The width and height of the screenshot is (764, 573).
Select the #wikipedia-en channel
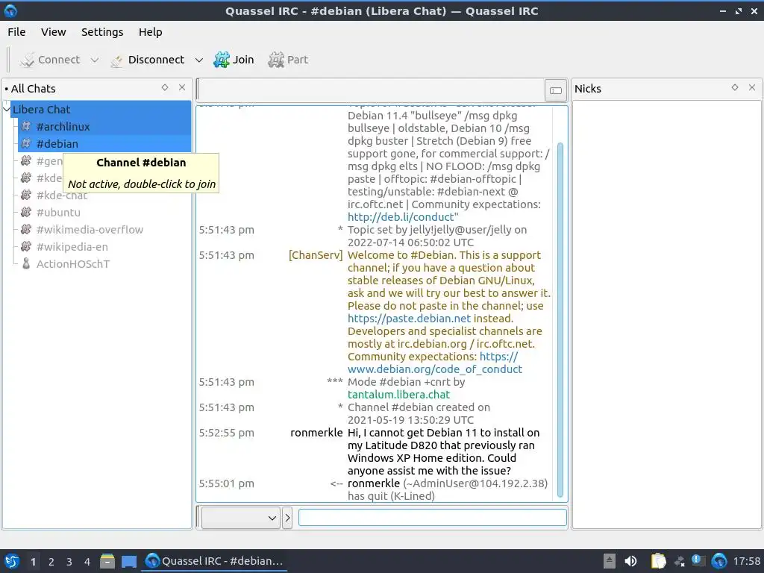pos(72,247)
